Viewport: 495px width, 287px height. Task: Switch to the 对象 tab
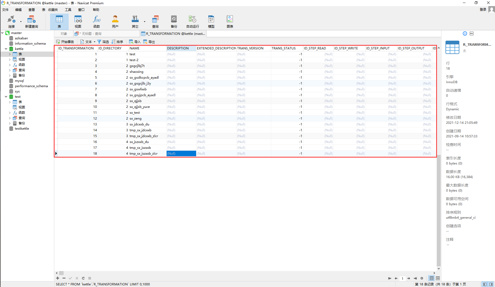(x=64, y=34)
